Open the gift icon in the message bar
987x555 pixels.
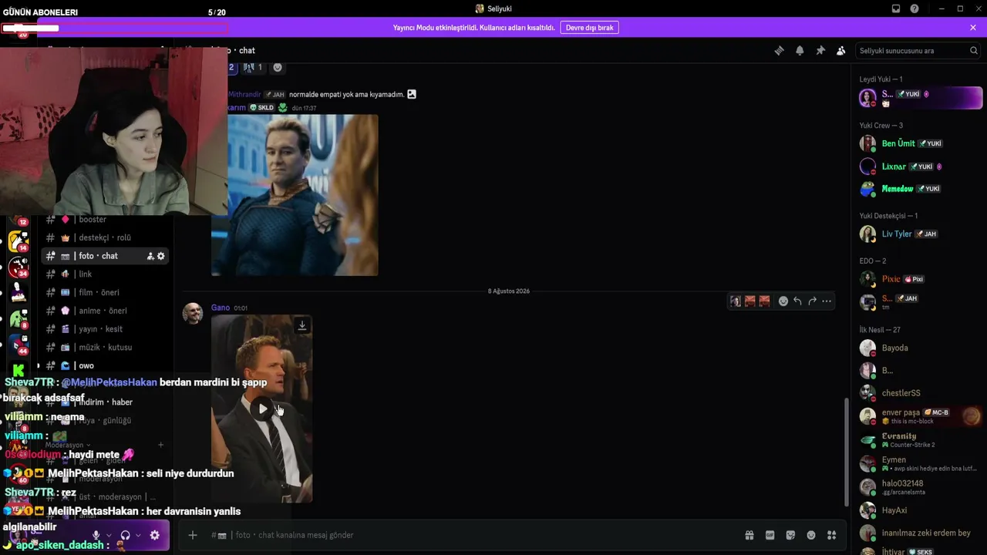[749, 535]
